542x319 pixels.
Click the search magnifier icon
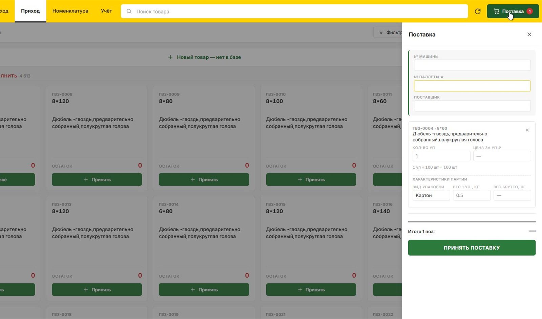129,12
